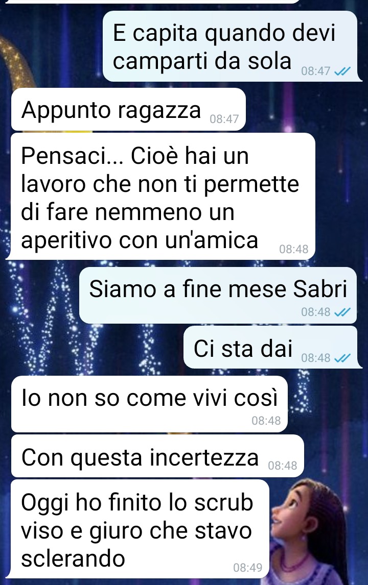Screen dimensions: 368x585
Task: Tap the 08:49 timestamp on the last message
Action: click(248, 568)
